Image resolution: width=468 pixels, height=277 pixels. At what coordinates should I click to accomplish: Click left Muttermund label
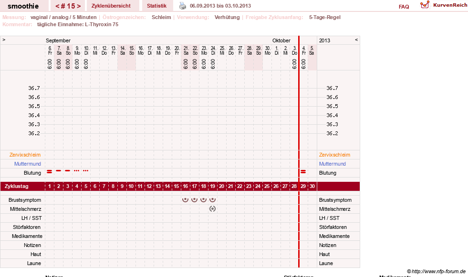28,164
